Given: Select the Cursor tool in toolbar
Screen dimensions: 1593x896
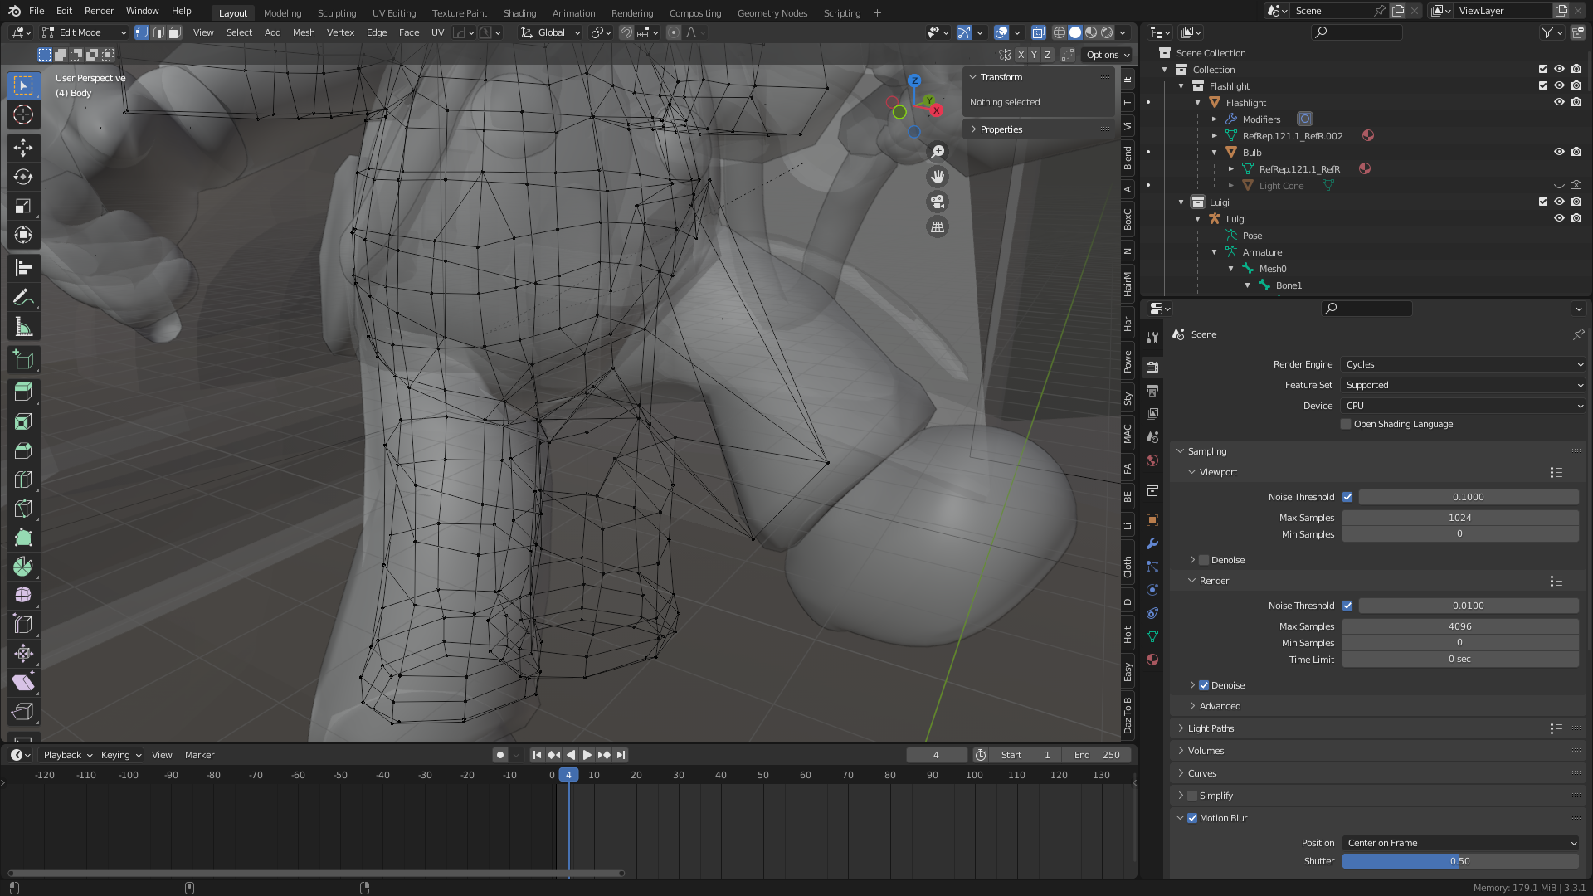Looking at the screenshot, I should [x=23, y=114].
